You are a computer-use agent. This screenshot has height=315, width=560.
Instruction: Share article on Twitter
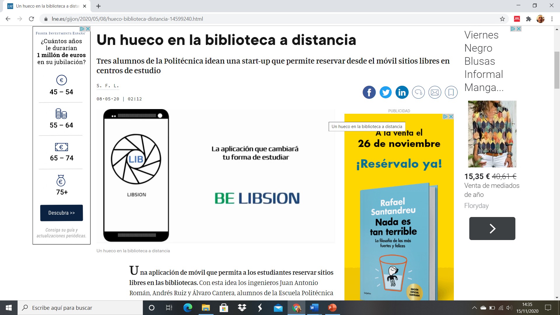point(386,92)
